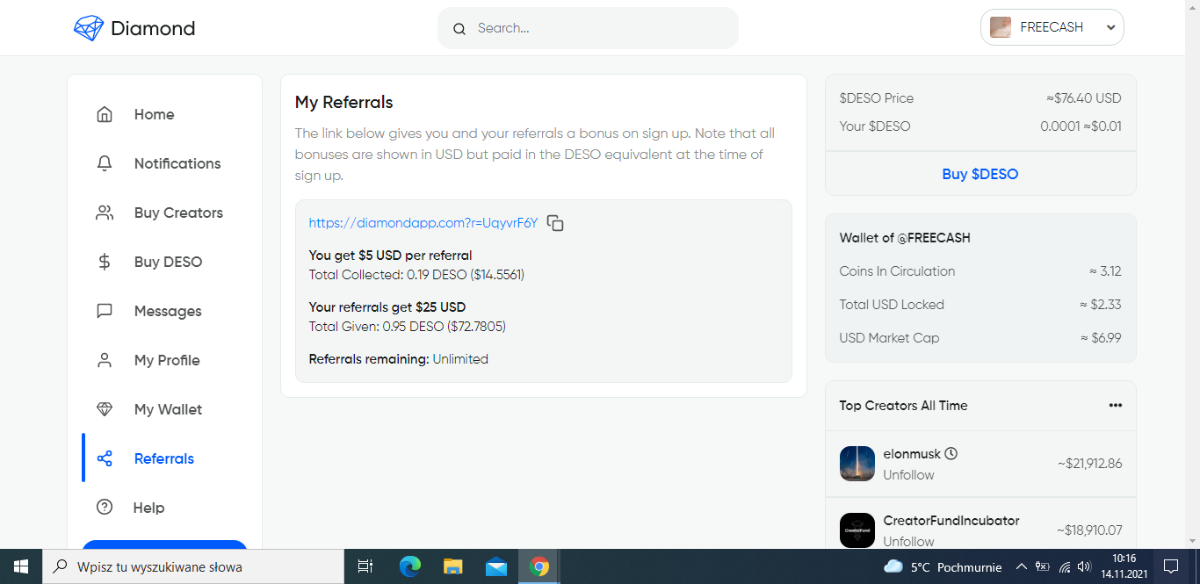Select Referrals in the sidebar
1200x584 pixels.
point(164,458)
